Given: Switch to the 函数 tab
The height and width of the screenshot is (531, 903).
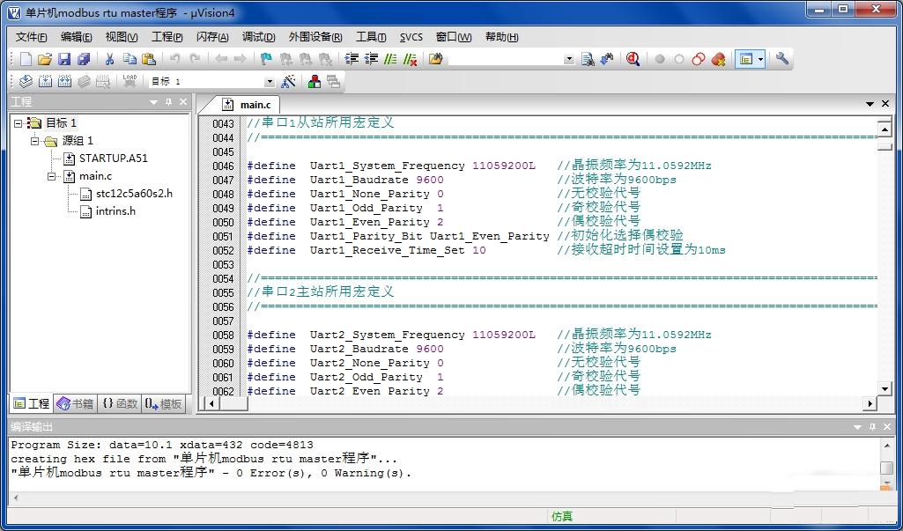Looking at the screenshot, I should 120,403.
